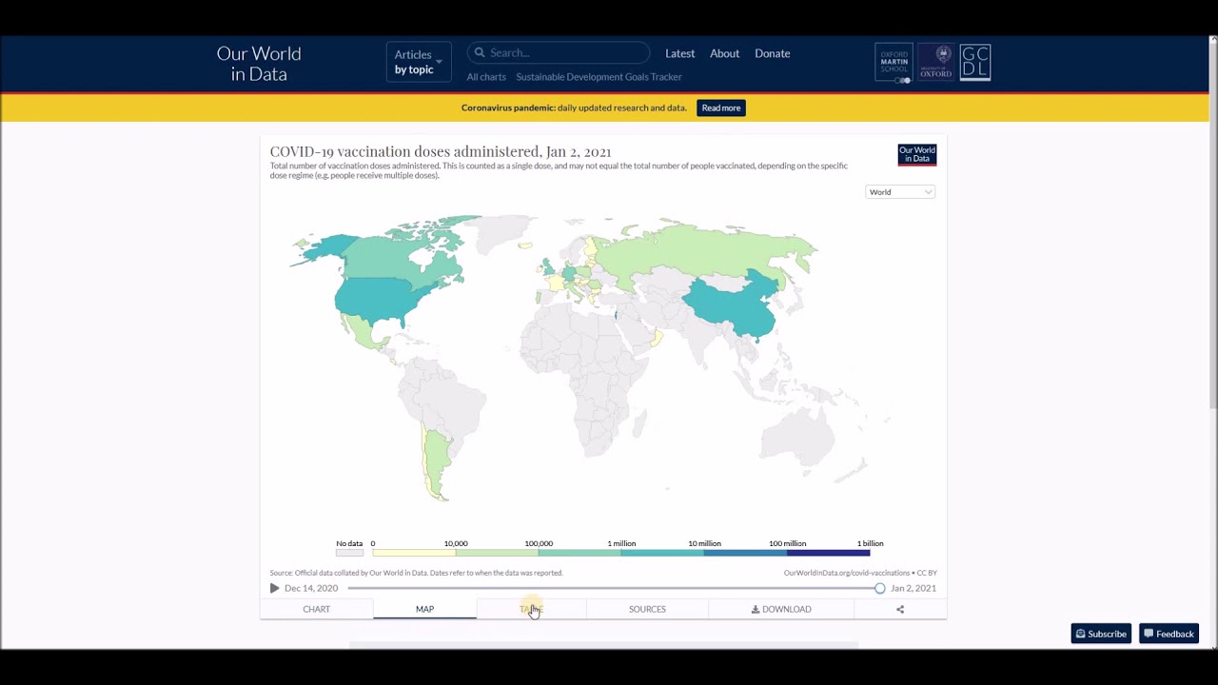Click the search magnifier icon
Image resolution: width=1218 pixels, height=685 pixels.
click(480, 53)
